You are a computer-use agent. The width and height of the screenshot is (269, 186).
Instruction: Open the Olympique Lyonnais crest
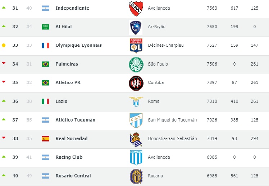(136, 46)
